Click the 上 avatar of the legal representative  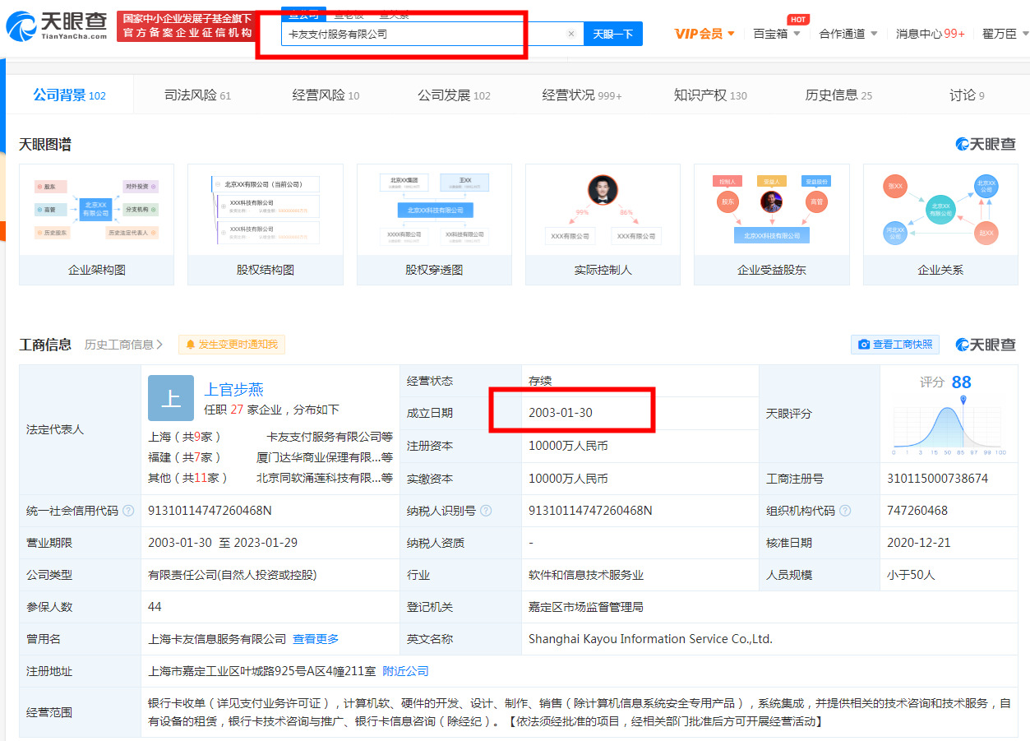[x=171, y=398]
